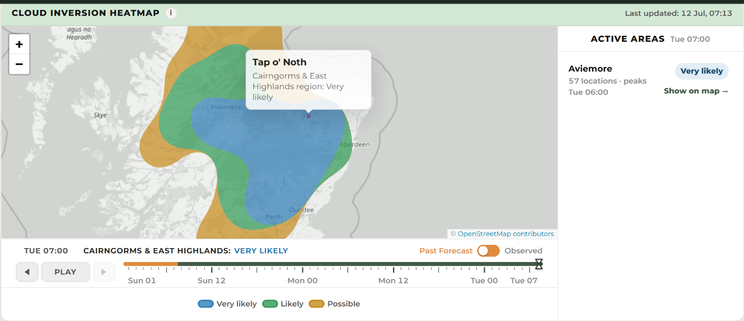Image resolution: width=744 pixels, height=321 pixels.
Task: Click the 57 locations · peaks text
Action: [607, 81]
